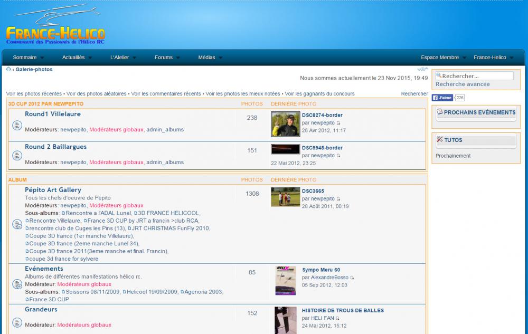The height and width of the screenshot is (334, 528).
Task: Click the France-Helico logo
Action: (56, 25)
